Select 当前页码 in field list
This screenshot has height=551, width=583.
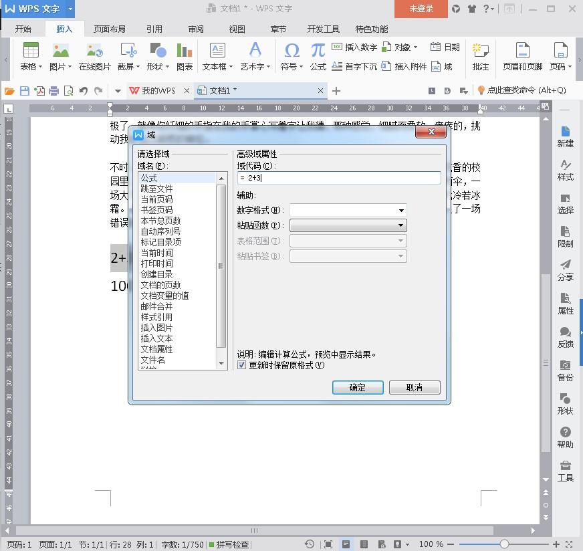point(156,199)
